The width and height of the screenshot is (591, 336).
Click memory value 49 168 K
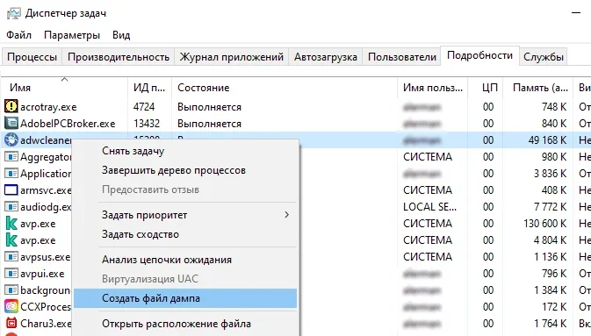pos(547,140)
